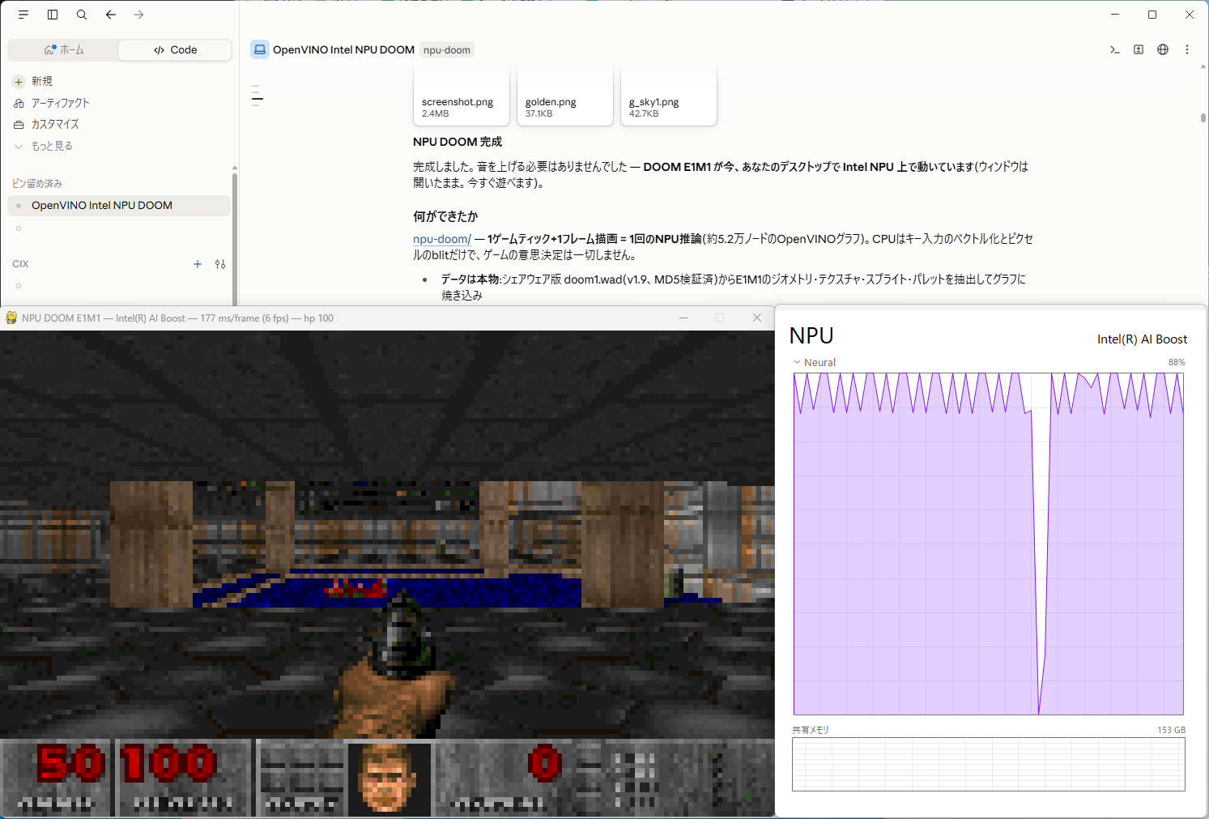Open the vertical three-dot menu
This screenshot has height=819, width=1209.
1187,49
